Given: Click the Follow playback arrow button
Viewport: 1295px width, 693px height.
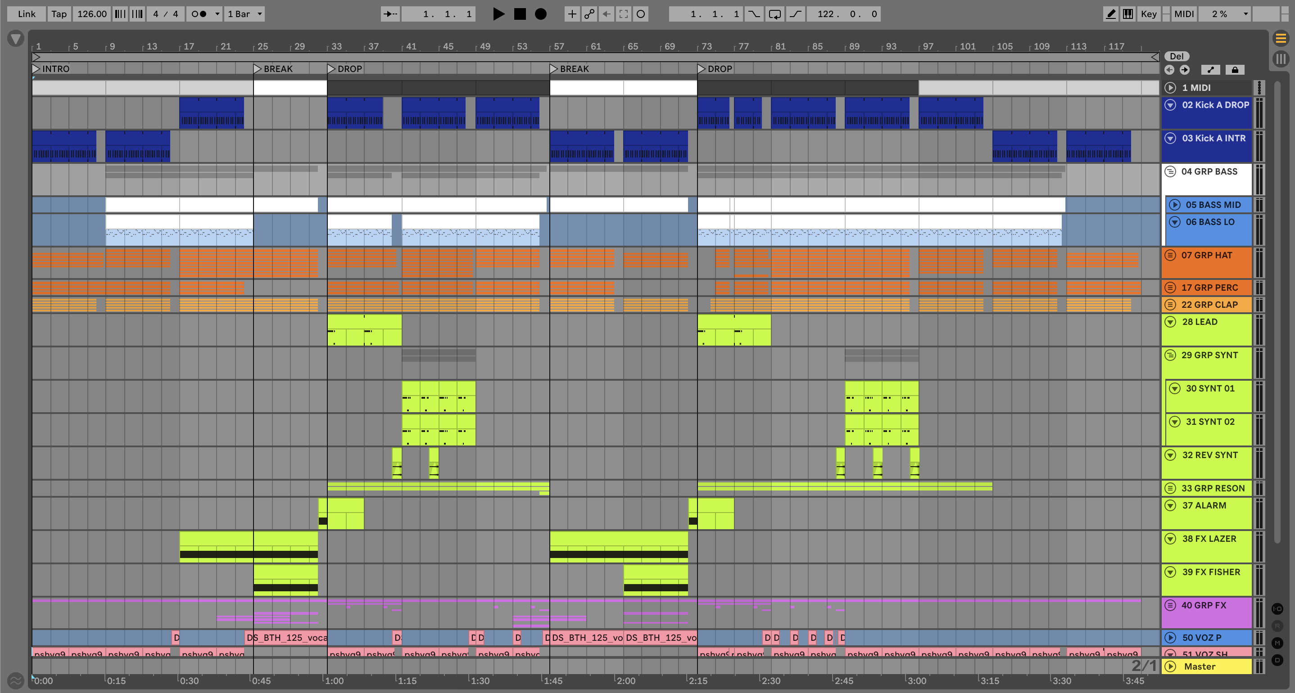Looking at the screenshot, I should 390,14.
